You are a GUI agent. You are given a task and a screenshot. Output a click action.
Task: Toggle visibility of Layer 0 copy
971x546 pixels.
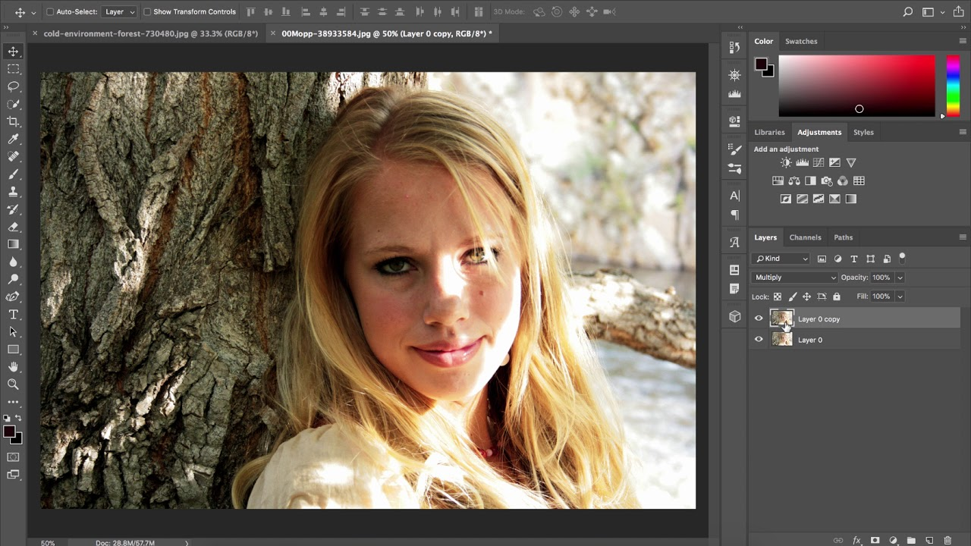[759, 318]
